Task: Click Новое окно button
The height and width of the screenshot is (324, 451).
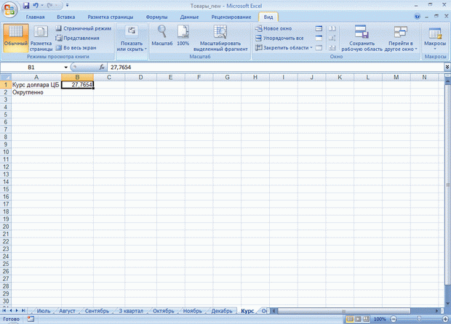Action: point(274,28)
